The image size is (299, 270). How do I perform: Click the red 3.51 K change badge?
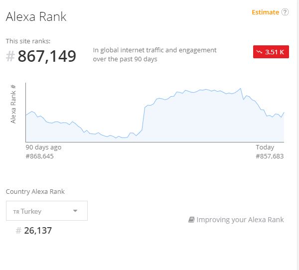point(271,52)
